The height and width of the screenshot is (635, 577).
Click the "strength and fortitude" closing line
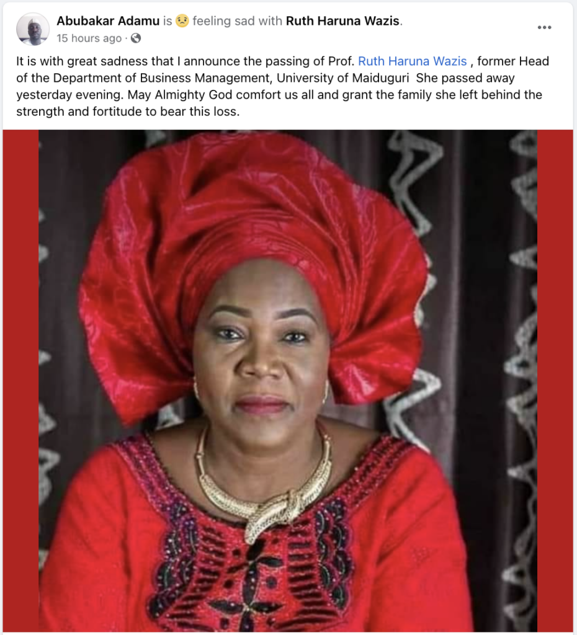pyautogui.click(x=128, y=112)
